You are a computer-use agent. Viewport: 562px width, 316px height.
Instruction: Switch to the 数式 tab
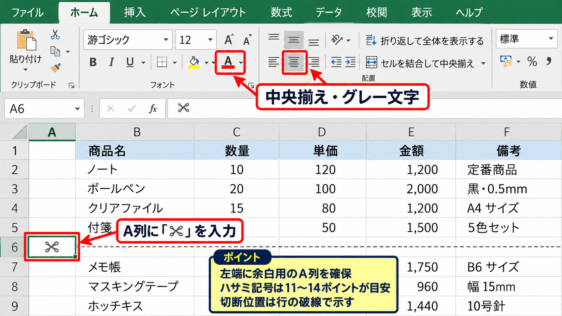[x=281, y=12]
